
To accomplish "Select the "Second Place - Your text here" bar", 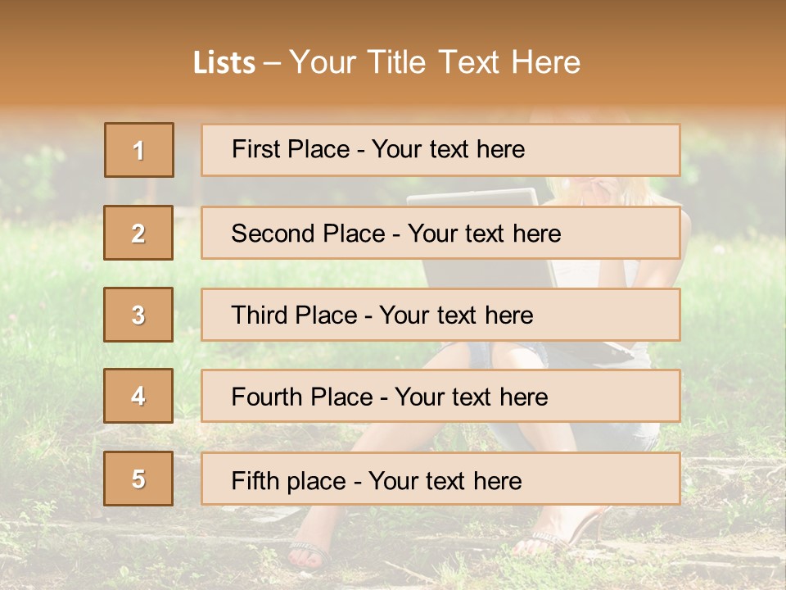I will point(440,233).
